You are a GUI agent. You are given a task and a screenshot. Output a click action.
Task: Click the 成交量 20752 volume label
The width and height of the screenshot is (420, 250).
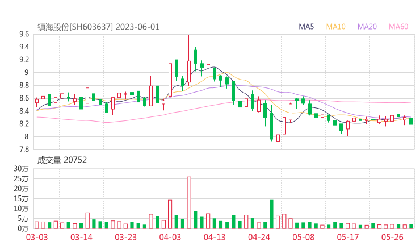click(62, 160)
